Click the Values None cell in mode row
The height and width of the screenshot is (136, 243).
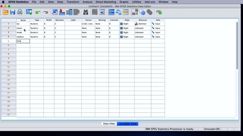pyautogui.click(x=88, y=32)
